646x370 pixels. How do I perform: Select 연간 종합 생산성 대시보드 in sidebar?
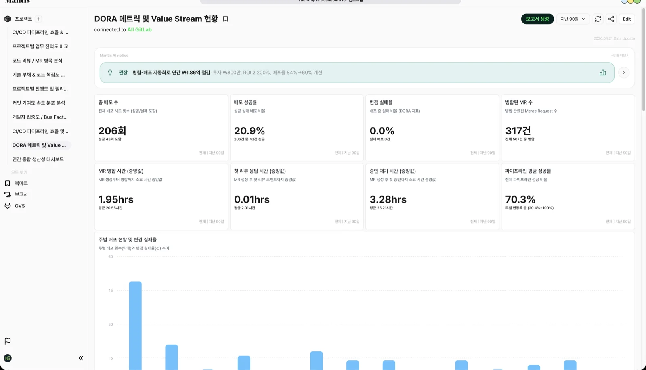(38, 159)
